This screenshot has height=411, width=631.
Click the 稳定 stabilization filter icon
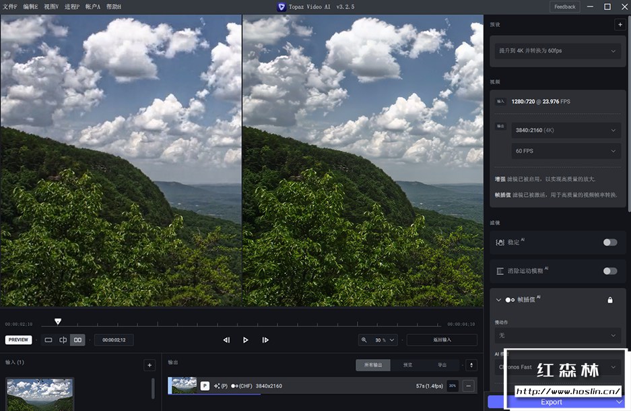click(x=500, y=243)
